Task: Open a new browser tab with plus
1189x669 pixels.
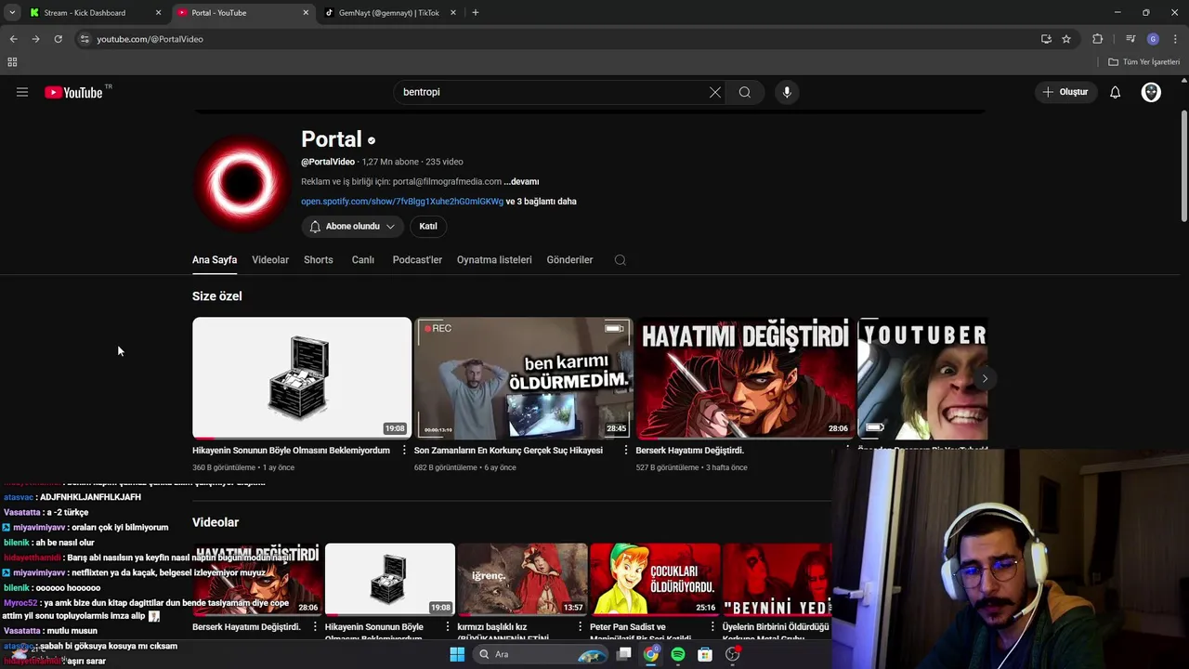Action: 476,13
